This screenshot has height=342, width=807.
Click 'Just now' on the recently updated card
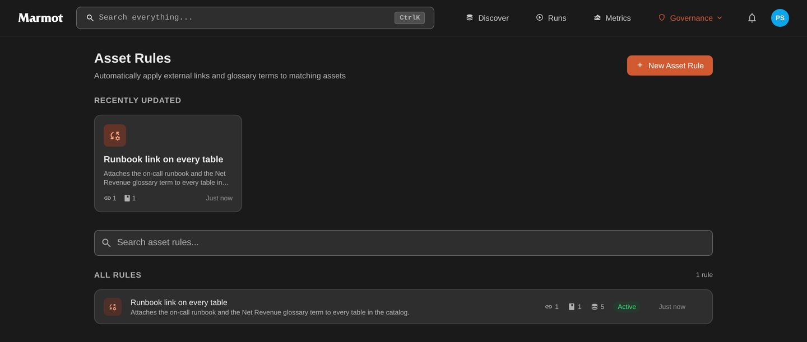click(219, 198)
